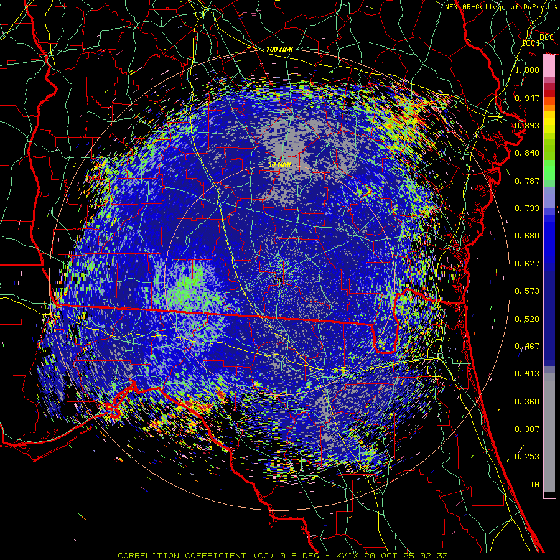The height and width of the screenshot is (560, 560).
Task: Select the 0.467 legend value
Action: pos(527,347)
